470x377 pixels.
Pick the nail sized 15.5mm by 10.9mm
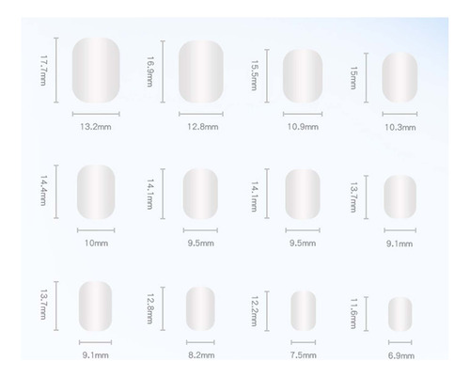pyautogui.click(x=303, y=76)
